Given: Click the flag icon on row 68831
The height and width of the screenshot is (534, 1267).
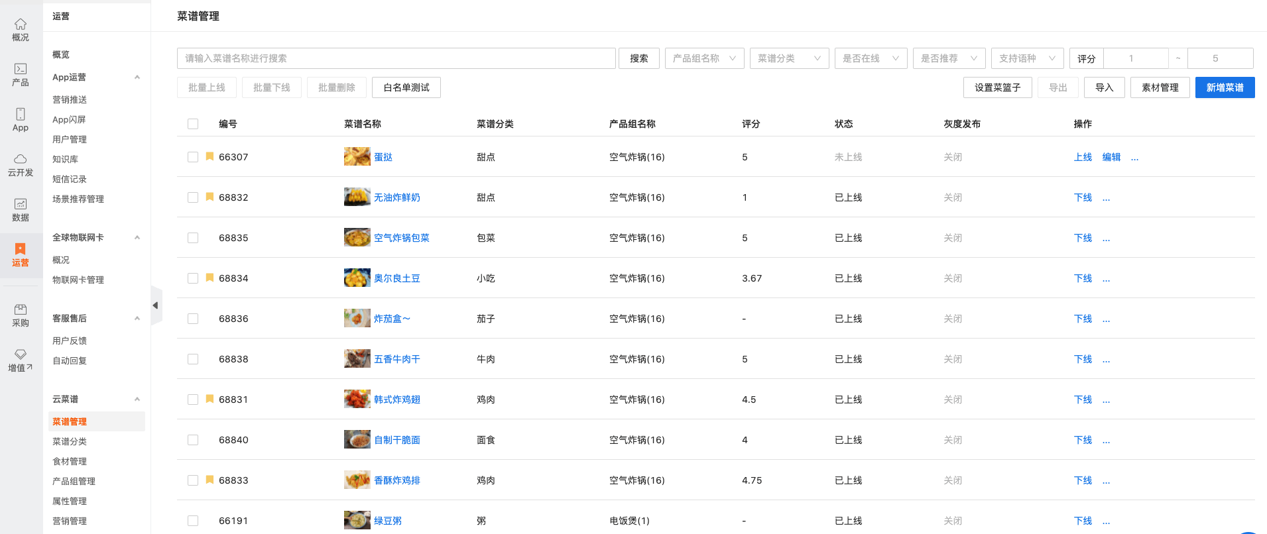Looking at the screenshot, I should [x=210, y=399].
